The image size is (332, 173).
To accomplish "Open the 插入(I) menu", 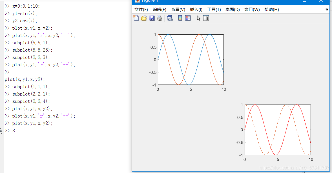I will click(x=196, y=10).
